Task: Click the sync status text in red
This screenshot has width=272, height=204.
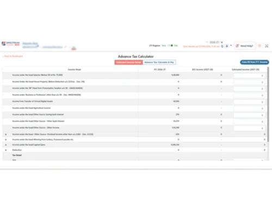Action: (201, 46)
